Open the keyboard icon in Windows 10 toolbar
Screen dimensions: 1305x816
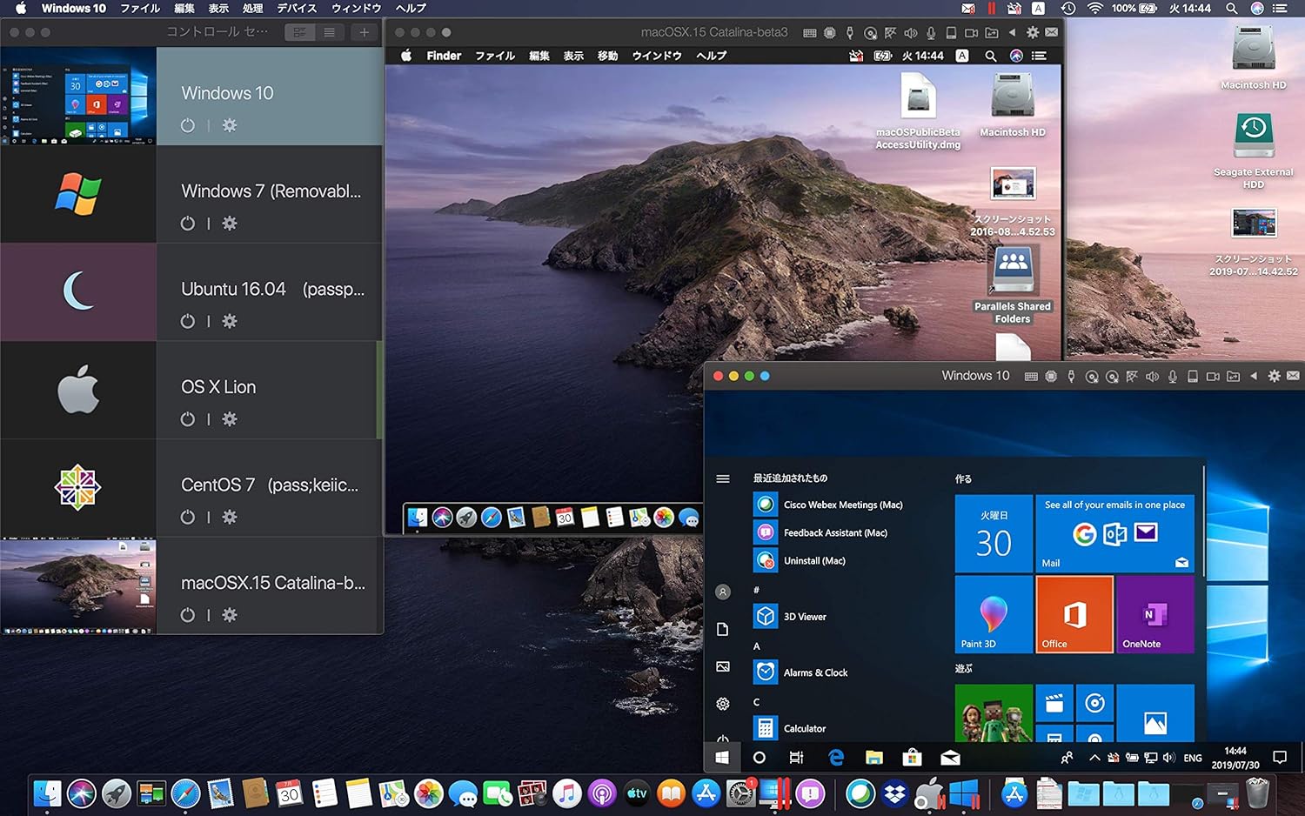[1031, 377]
